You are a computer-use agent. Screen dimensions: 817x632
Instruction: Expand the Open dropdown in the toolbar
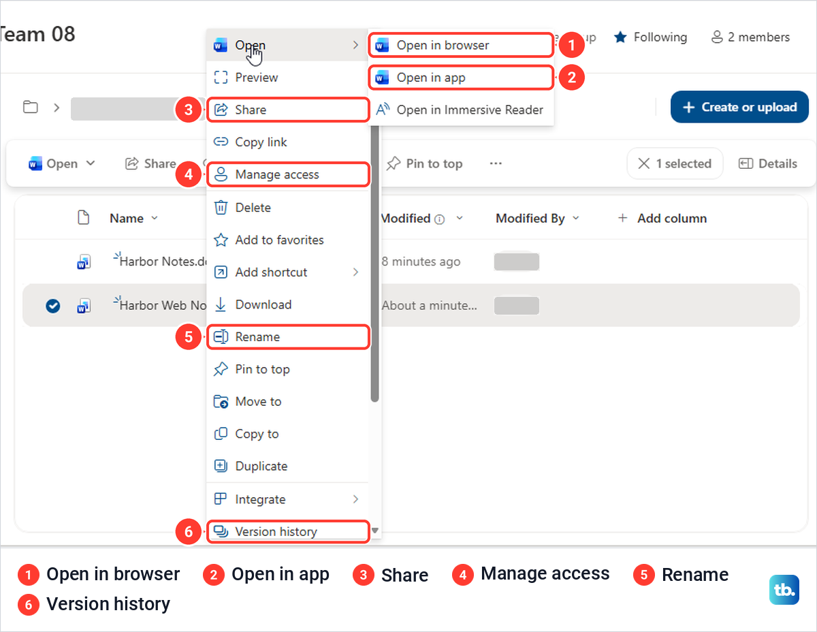[91, 163]
